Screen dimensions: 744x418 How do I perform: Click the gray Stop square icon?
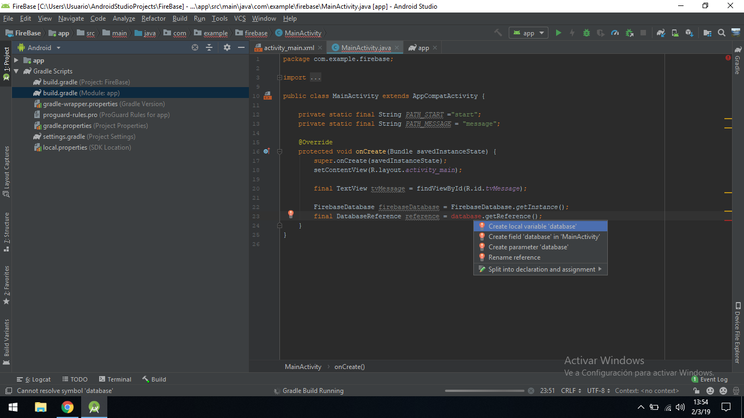coord(643,33)
